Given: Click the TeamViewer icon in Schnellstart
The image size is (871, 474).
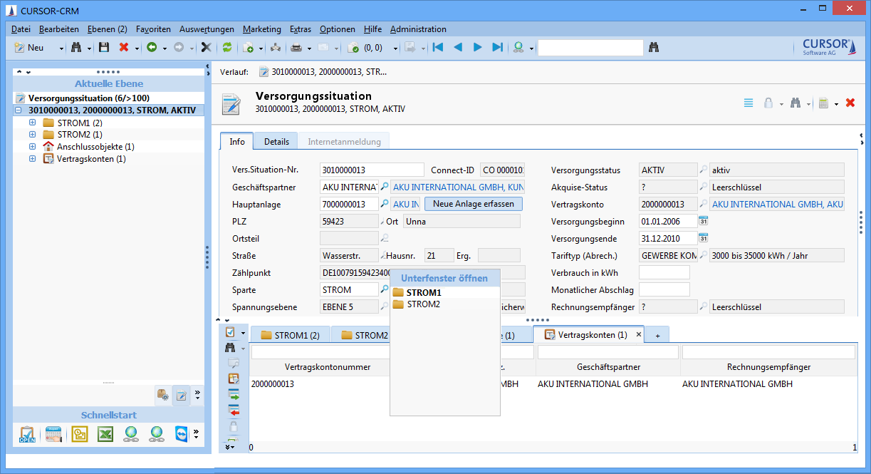Looking at the screenshot, I should click(181, 434).
